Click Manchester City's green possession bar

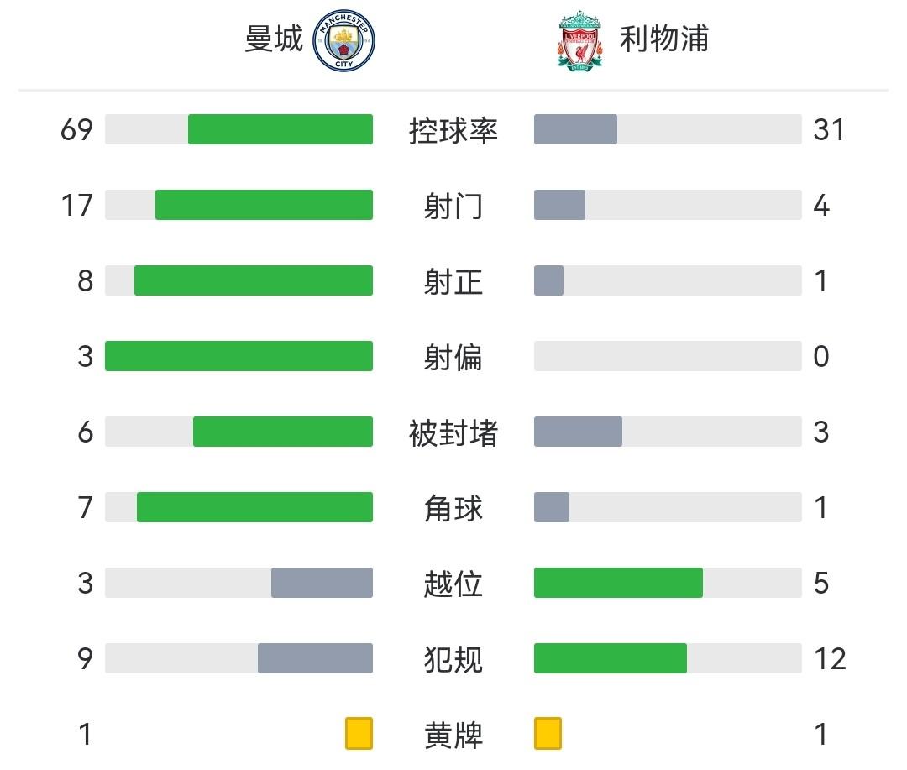click(x=280, y=129)
